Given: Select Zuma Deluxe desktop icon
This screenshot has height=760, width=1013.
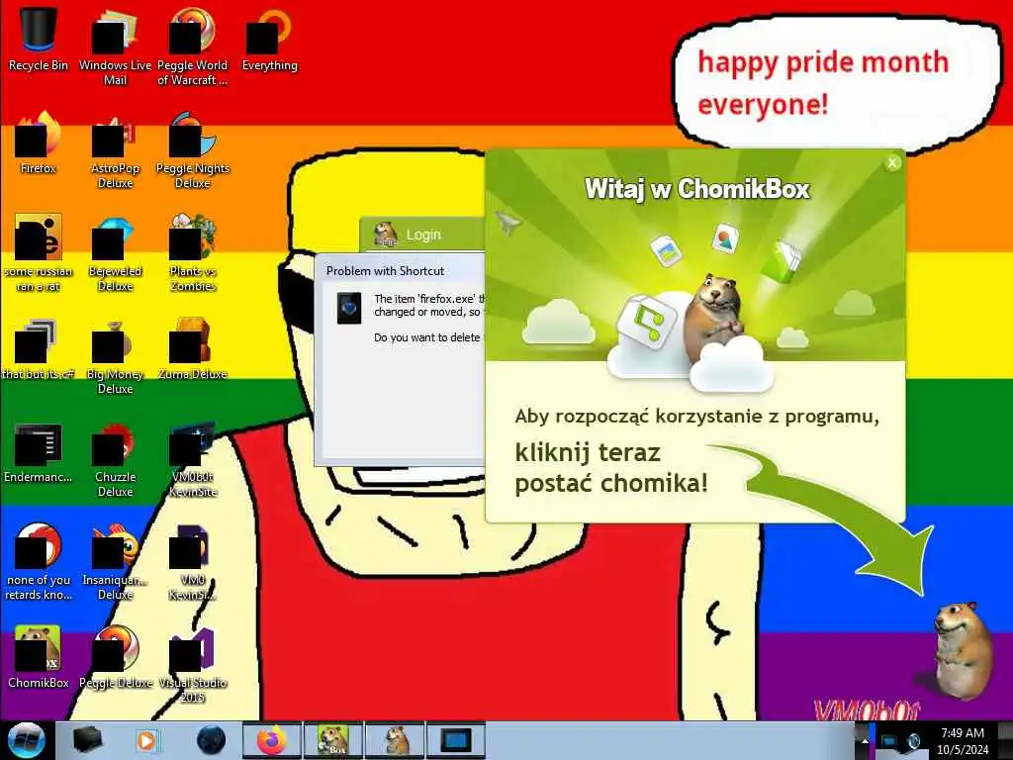Looking at the screenshot, I should point(192,347).
